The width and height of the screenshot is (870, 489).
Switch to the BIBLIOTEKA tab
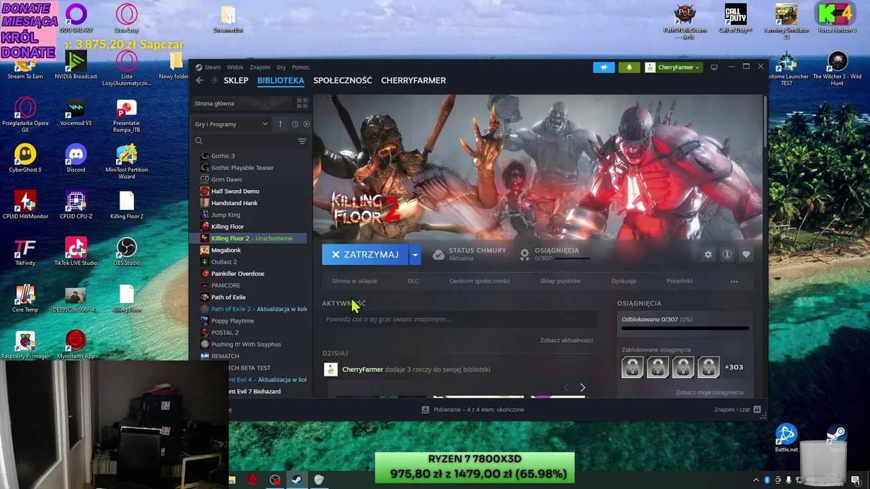point(281,80)
